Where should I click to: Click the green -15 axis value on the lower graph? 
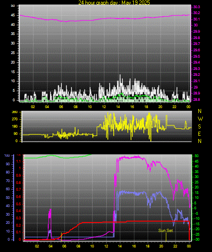click(x=197, y=224)
